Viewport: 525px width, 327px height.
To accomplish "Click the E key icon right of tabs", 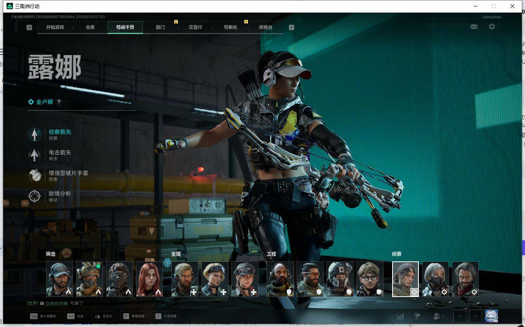I will click(291, 28).
